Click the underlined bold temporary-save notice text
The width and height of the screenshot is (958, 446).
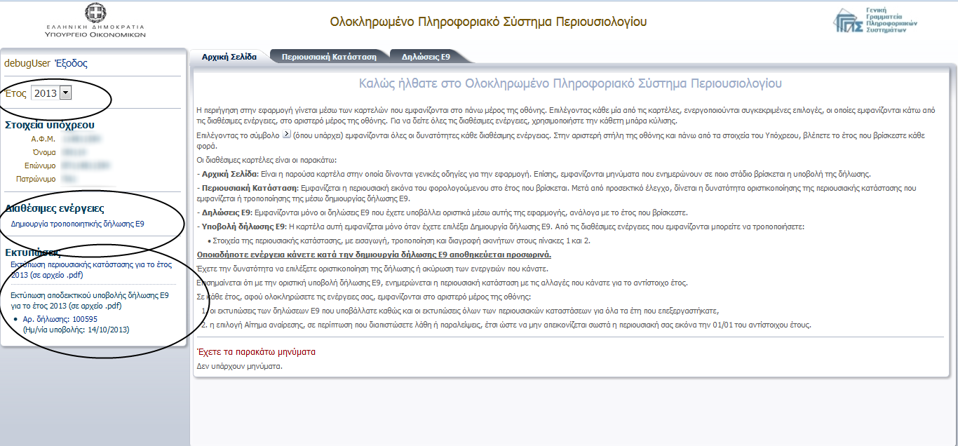pyautogui.click(x=374, y=255)
